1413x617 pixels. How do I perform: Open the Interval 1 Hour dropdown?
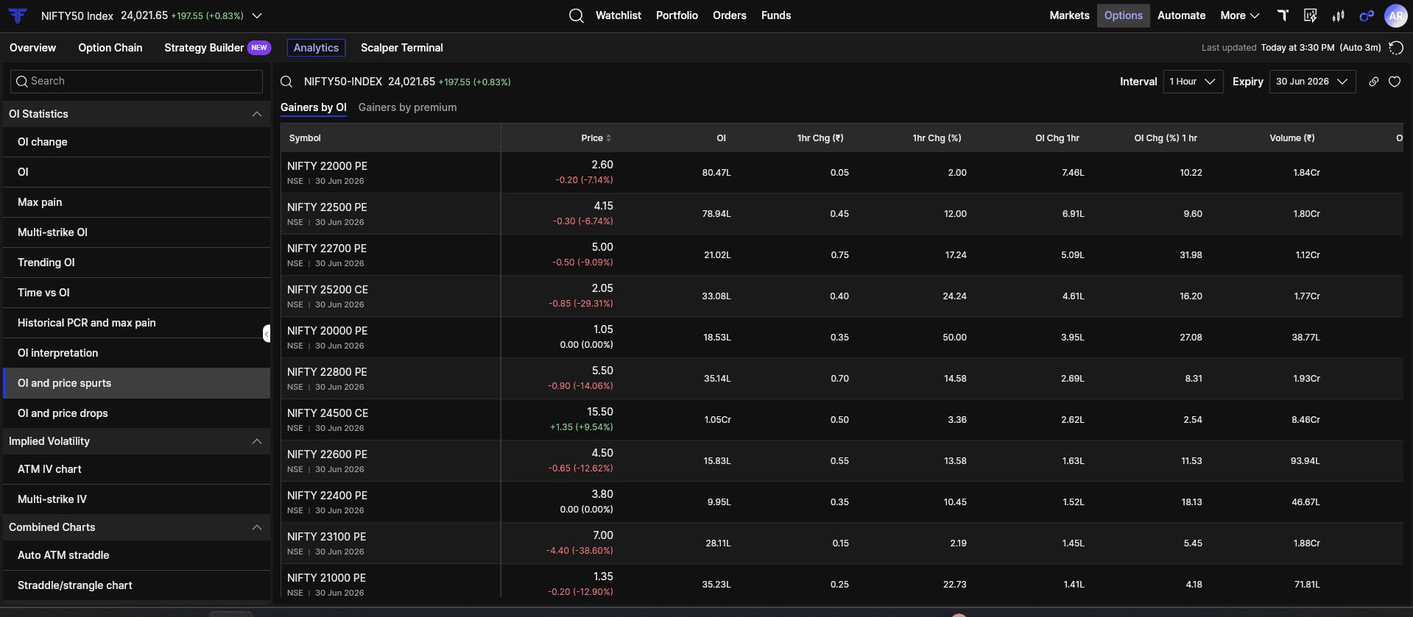coord(1193,82)
